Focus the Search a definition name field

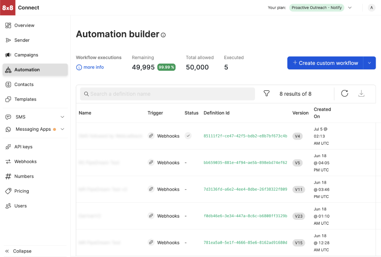[168, 94]
